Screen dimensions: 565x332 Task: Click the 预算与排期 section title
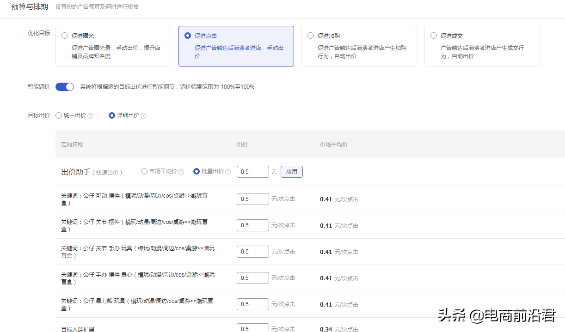tap(30, 6)
